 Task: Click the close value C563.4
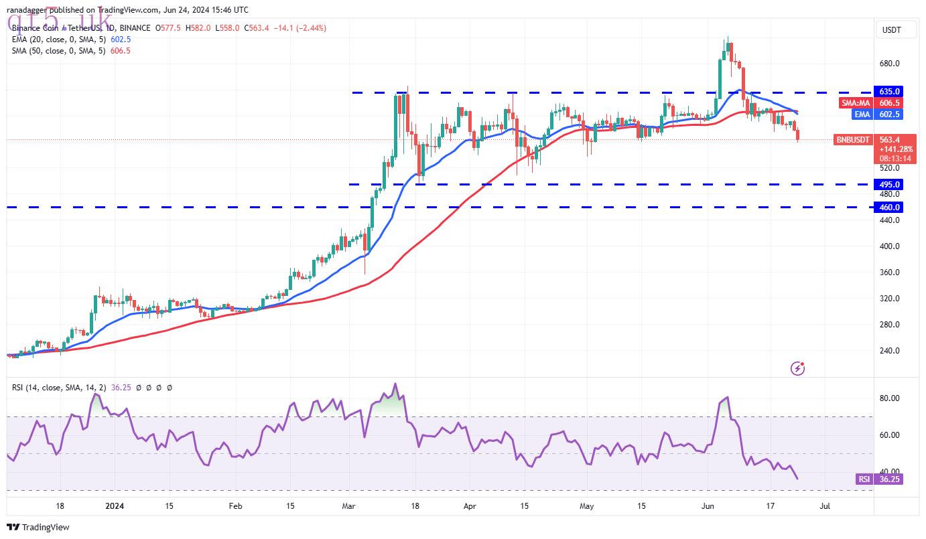click(x=255, y=29)
